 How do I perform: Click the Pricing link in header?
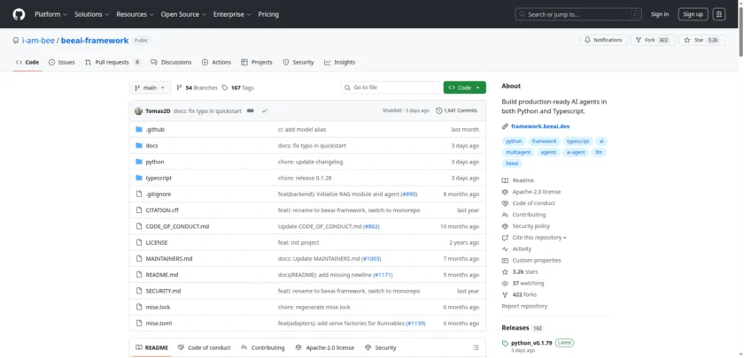pos(268,14)
